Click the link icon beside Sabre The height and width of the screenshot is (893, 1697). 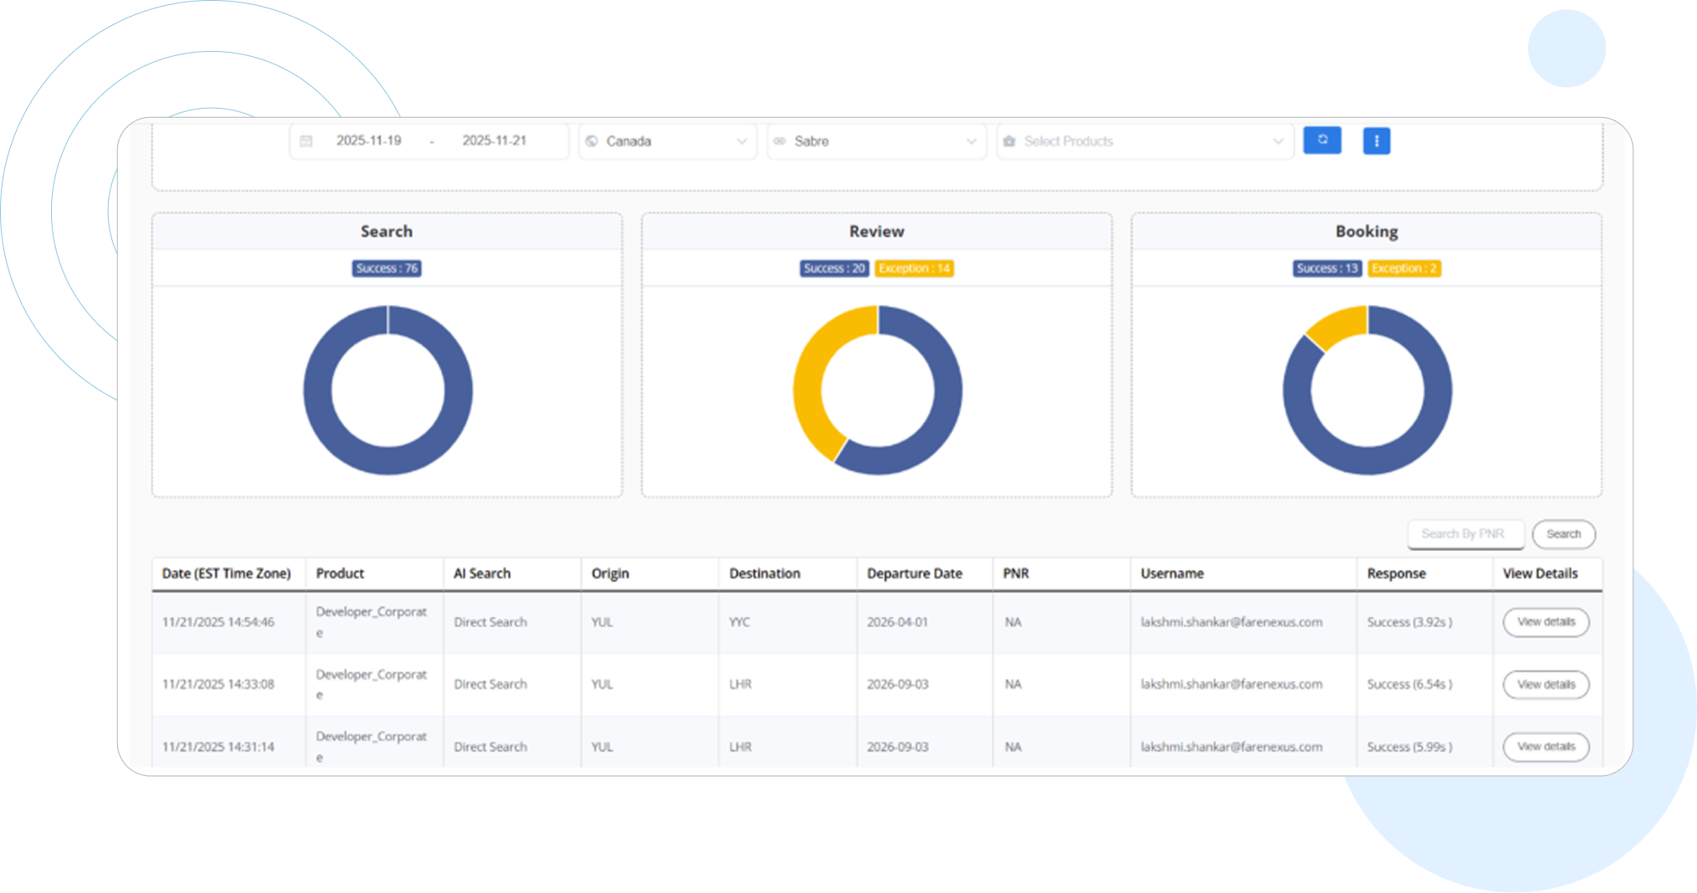(x=780, y=141)
